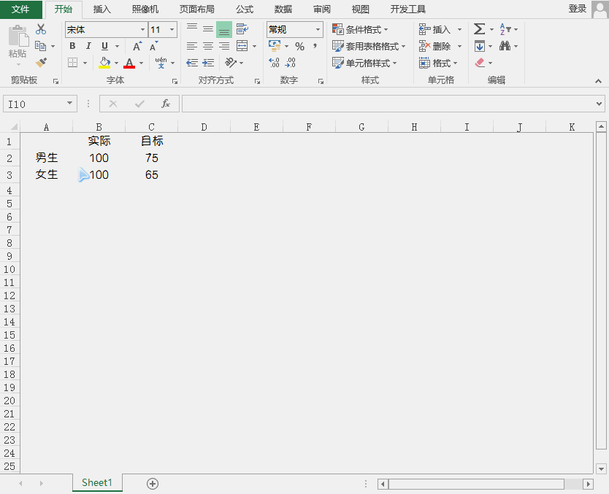The width and height of the screenshot is (609, 494).
Task: Switch to the 数据 Data tab
Action: pyautogui.click(x=283, y=9)
